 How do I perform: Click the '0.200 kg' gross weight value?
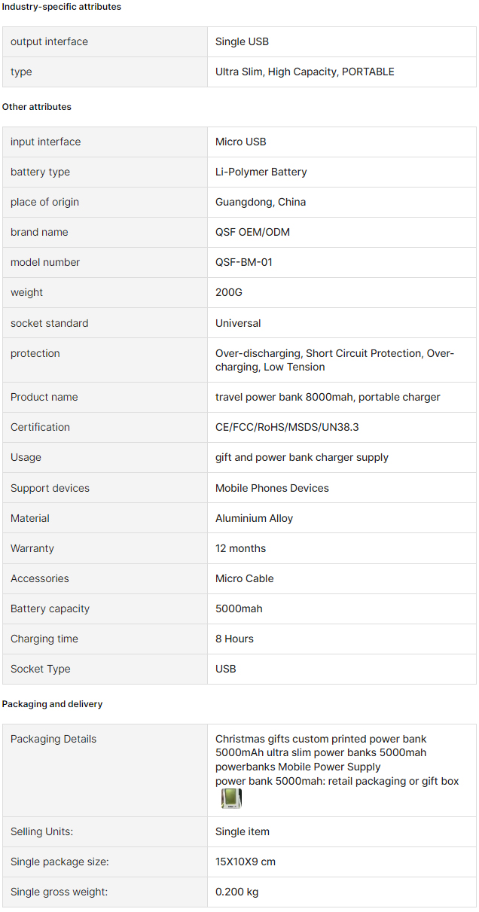pyautogui.click(x=236, y=892)
